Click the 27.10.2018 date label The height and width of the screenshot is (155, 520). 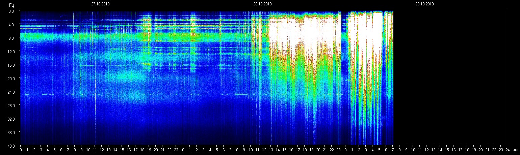click(x=100, y=4)
